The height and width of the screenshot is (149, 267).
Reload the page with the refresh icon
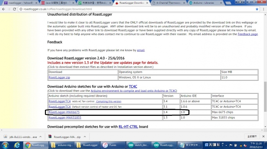coord(14,9)
